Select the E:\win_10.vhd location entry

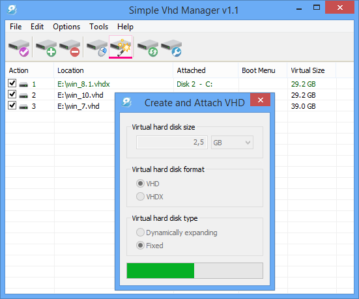tap(80, 95)
